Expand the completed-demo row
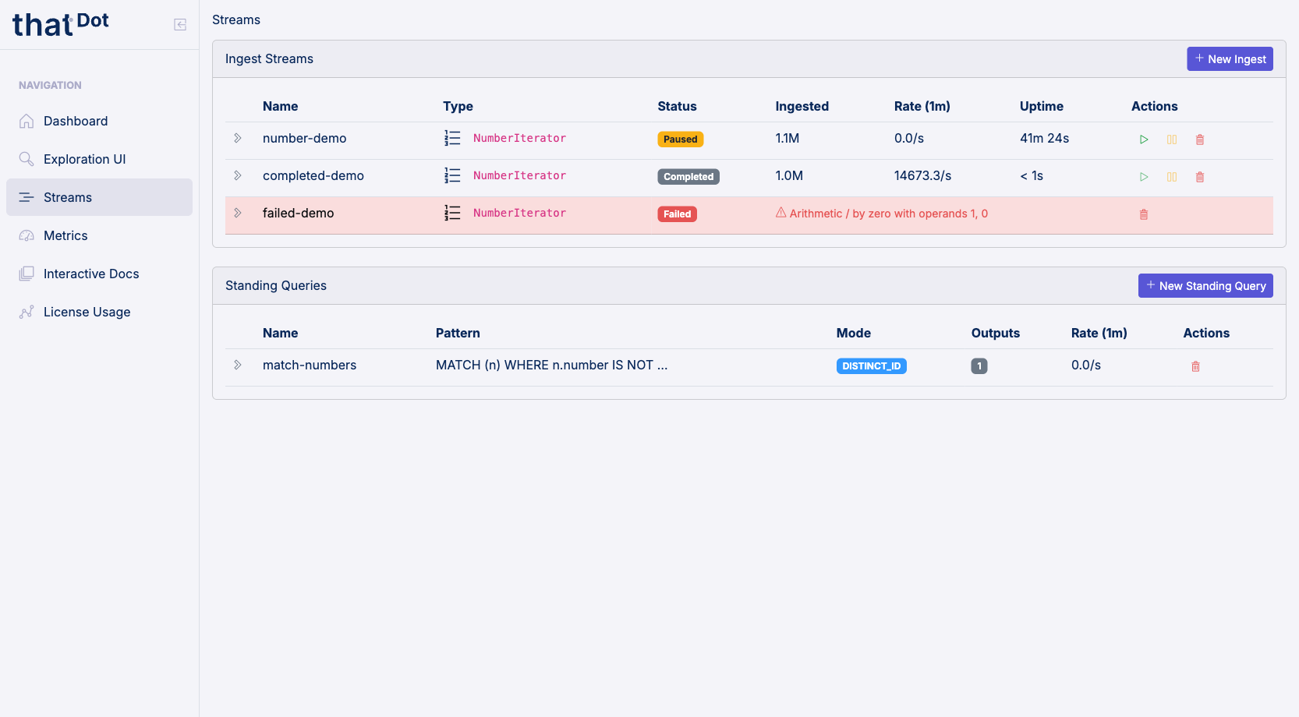The image size is (1299, 717). point(238,175)
